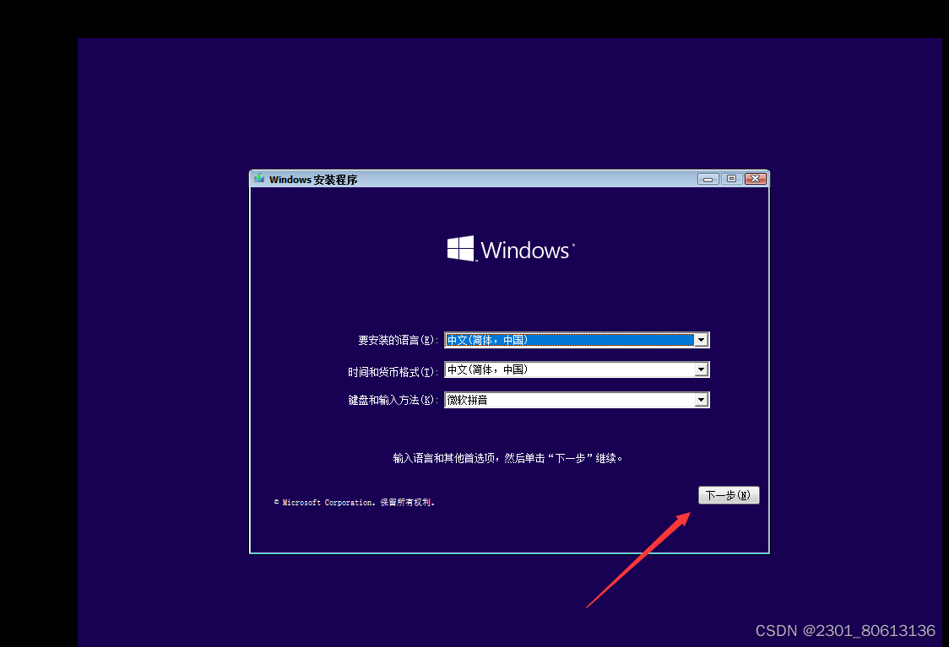
Task: Click the Windows 安装程序 title text
Action: [313, 180]
